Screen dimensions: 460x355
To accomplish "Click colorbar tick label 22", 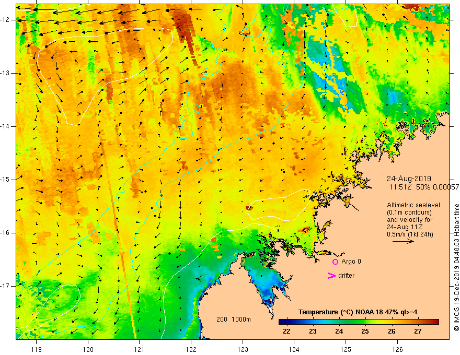I will [x=286, y=332].
